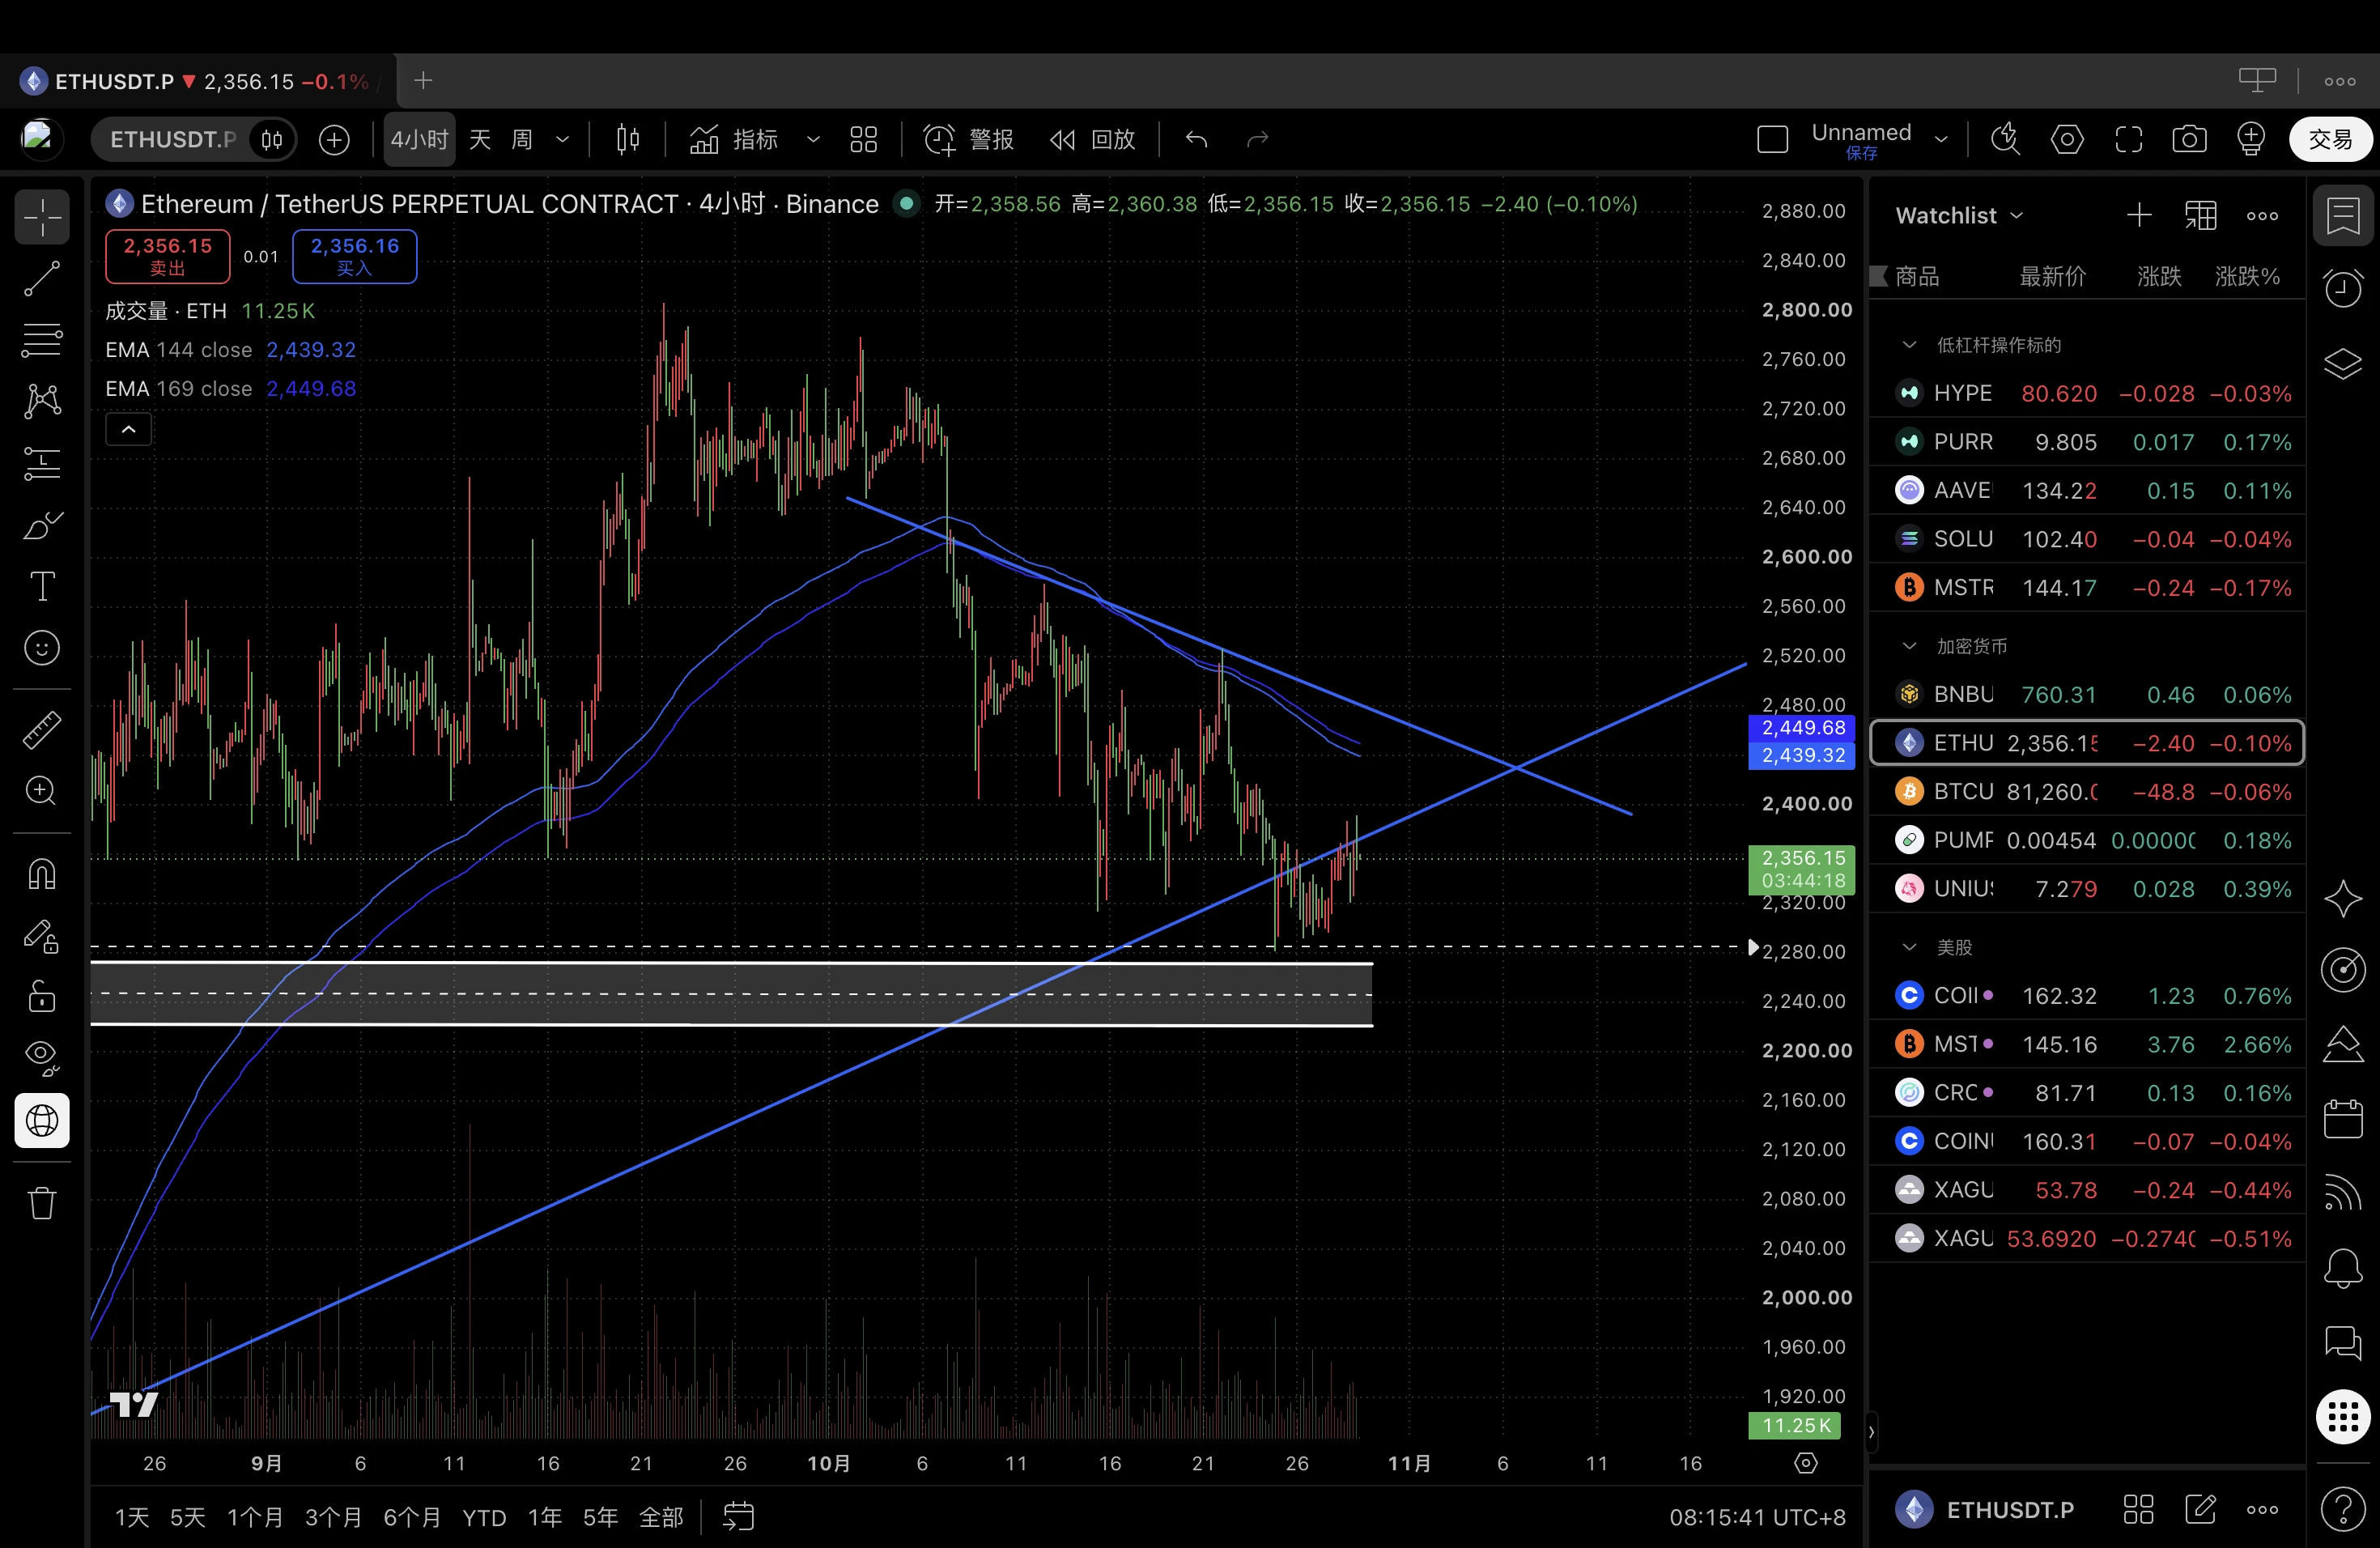Add a new chart tab plus
Image resolution: width=2380 pixels, height=1548 pixels.
click(x=423, y=81)
